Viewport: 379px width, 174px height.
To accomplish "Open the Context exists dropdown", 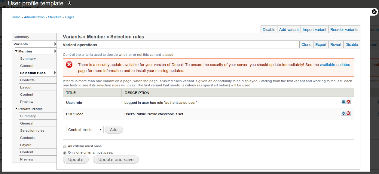I will point(85,130).
